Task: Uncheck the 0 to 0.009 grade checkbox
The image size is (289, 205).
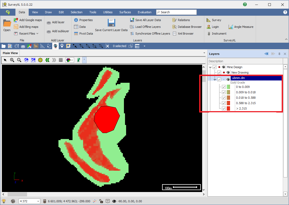Action: (224, 87)
